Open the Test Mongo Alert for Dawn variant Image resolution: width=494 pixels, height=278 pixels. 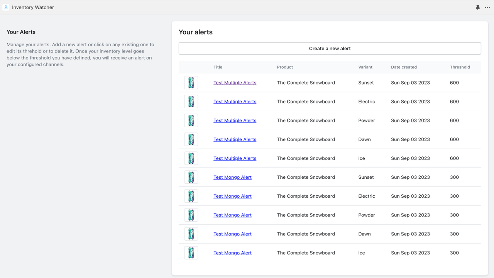(232, 234)
